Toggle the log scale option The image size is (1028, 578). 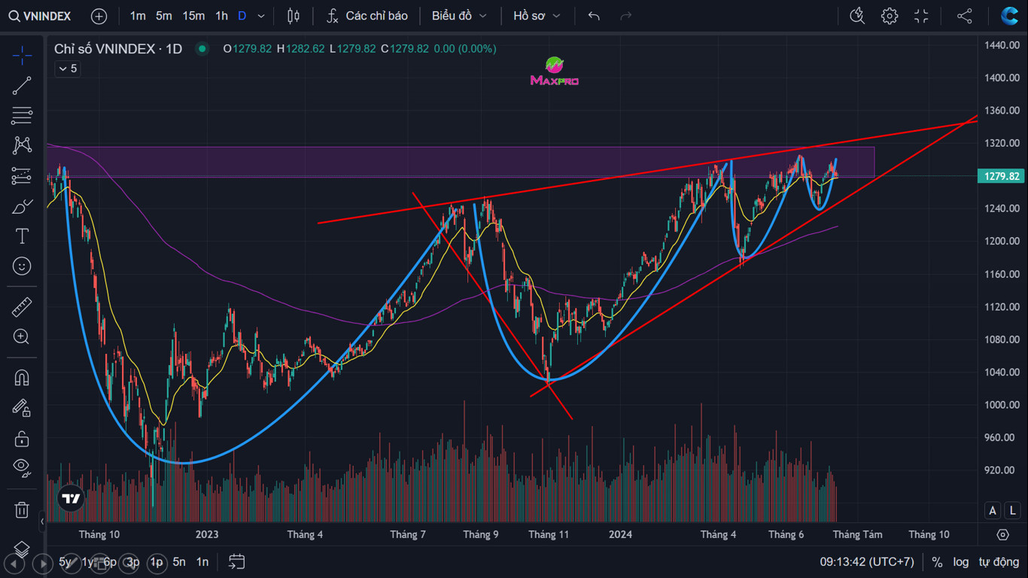(961, 561)
